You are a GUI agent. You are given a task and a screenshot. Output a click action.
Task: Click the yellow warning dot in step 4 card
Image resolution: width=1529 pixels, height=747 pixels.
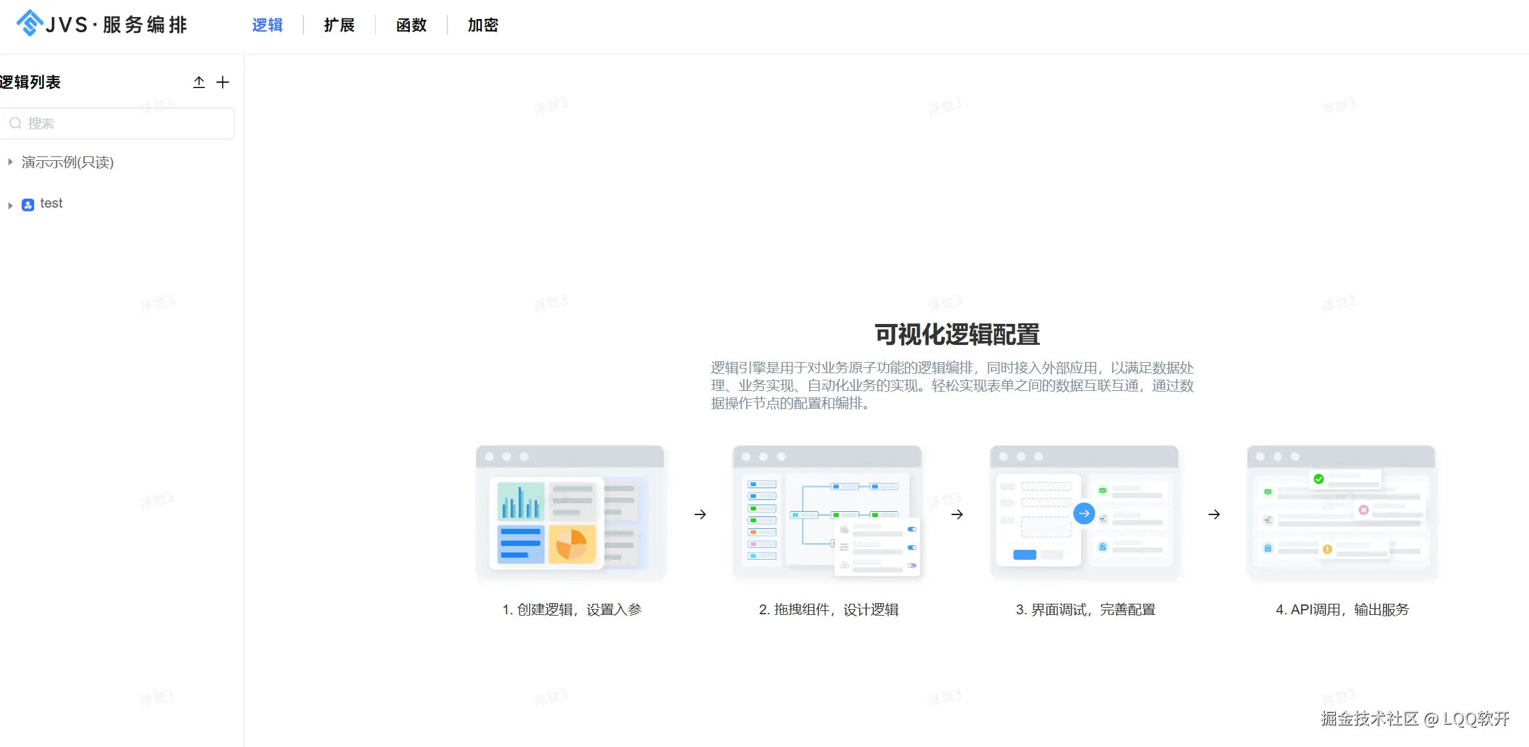(1327, 551)
